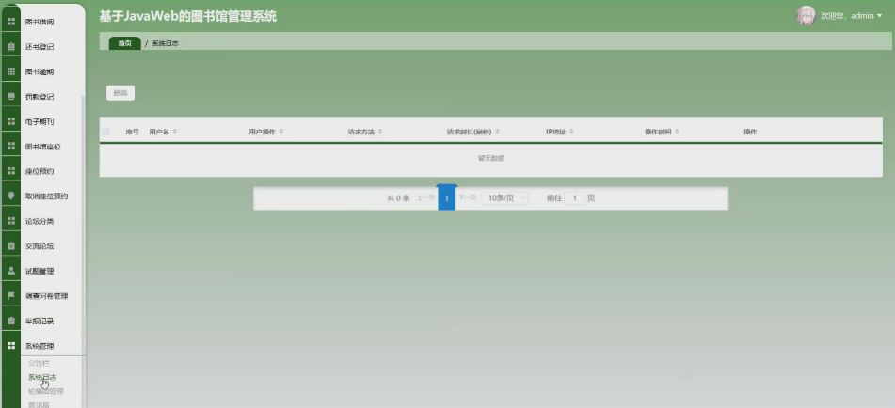Sort by 请求方法 using its sort arrows
Viewport: 895px width, 408px height.
click(379, 132)
